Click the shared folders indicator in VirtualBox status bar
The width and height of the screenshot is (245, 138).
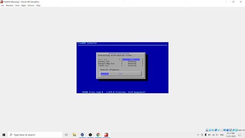[222, 130]
